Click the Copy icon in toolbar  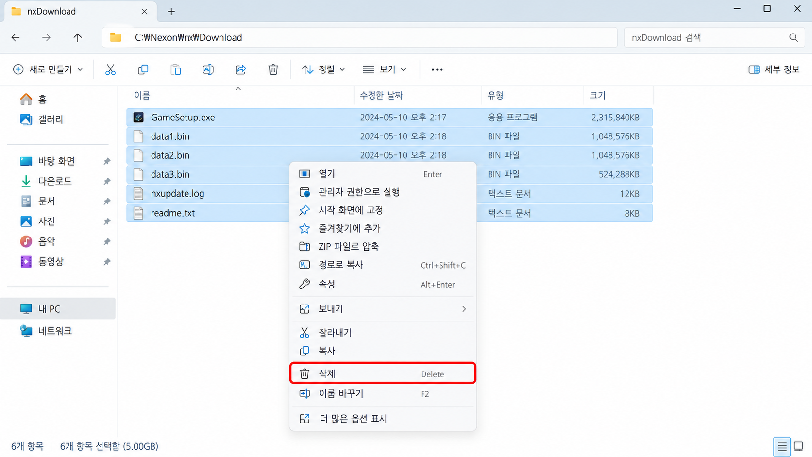(x=143, y=69)
